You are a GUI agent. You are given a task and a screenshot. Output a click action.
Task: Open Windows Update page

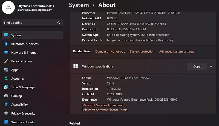coord(32,122)
